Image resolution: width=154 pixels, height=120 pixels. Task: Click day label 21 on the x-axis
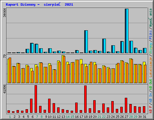(99, 117)
